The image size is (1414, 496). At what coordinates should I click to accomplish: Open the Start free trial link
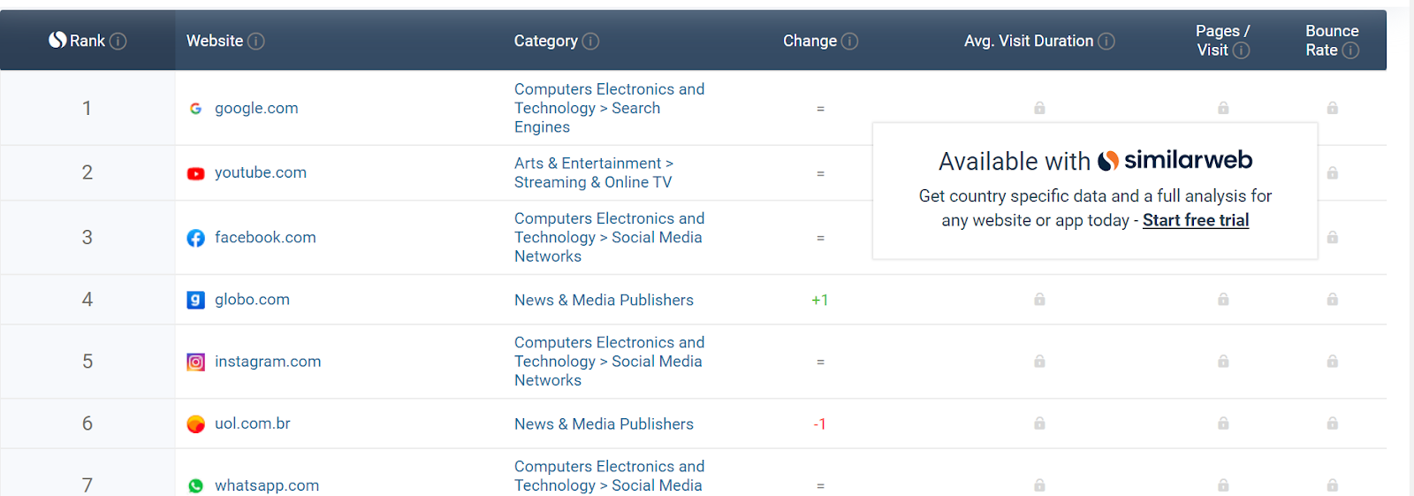(1196, 220)
